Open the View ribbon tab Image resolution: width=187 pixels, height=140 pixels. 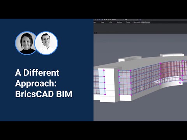coord(102,22)
